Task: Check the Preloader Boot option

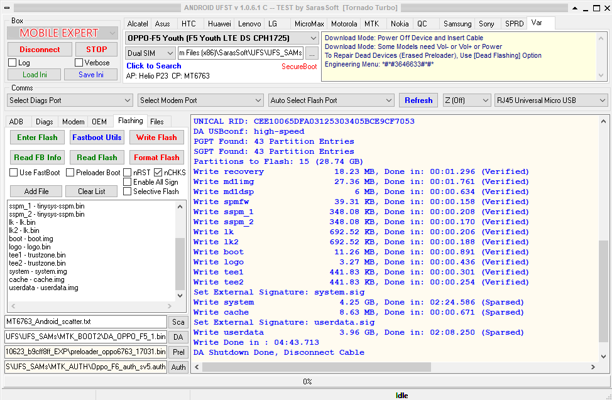Action: point(70,173)
